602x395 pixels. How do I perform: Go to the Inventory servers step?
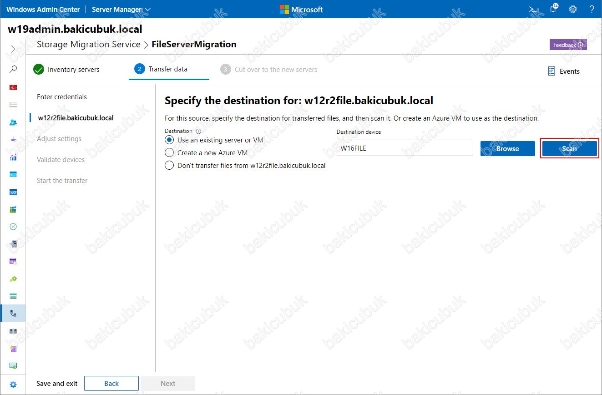66,70
